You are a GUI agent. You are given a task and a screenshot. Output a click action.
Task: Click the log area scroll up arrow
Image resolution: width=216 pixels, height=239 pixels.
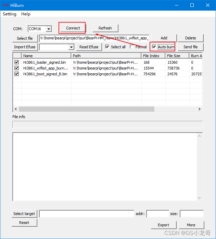coord(199,136)
